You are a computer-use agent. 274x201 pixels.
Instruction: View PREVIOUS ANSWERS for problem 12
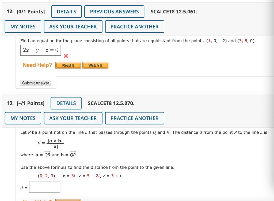click(x=114, y=12)
